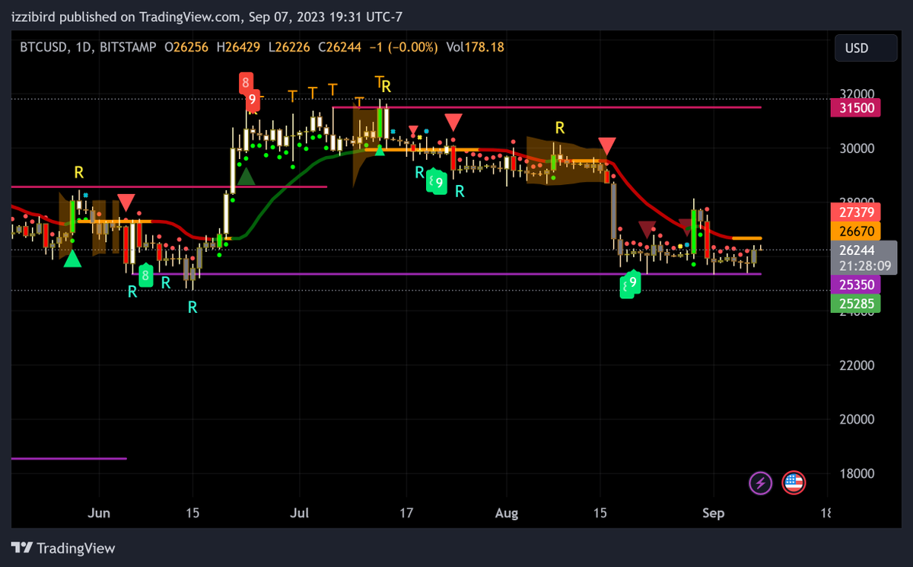Click the Vol178.18 value in the legend
The width and height of the screenshot is (913, 567).
pos(475,46)
